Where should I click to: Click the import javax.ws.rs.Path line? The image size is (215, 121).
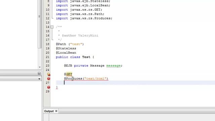80,14
